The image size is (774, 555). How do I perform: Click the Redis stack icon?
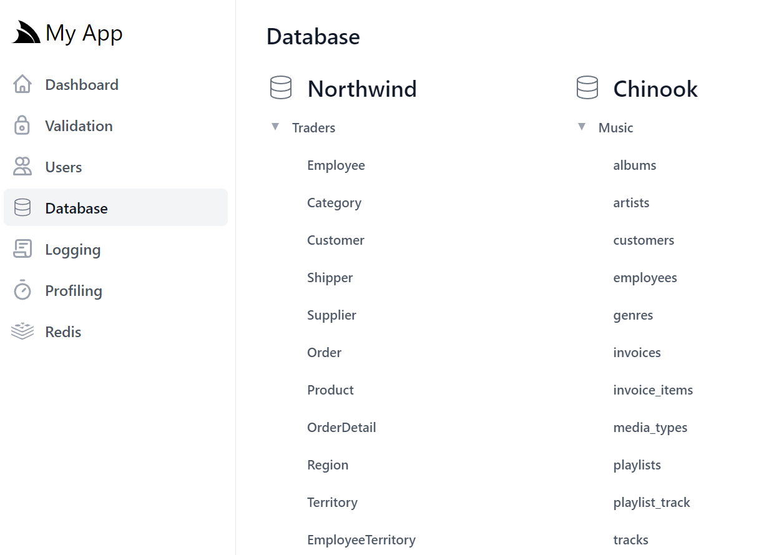(x=22, y=332)
